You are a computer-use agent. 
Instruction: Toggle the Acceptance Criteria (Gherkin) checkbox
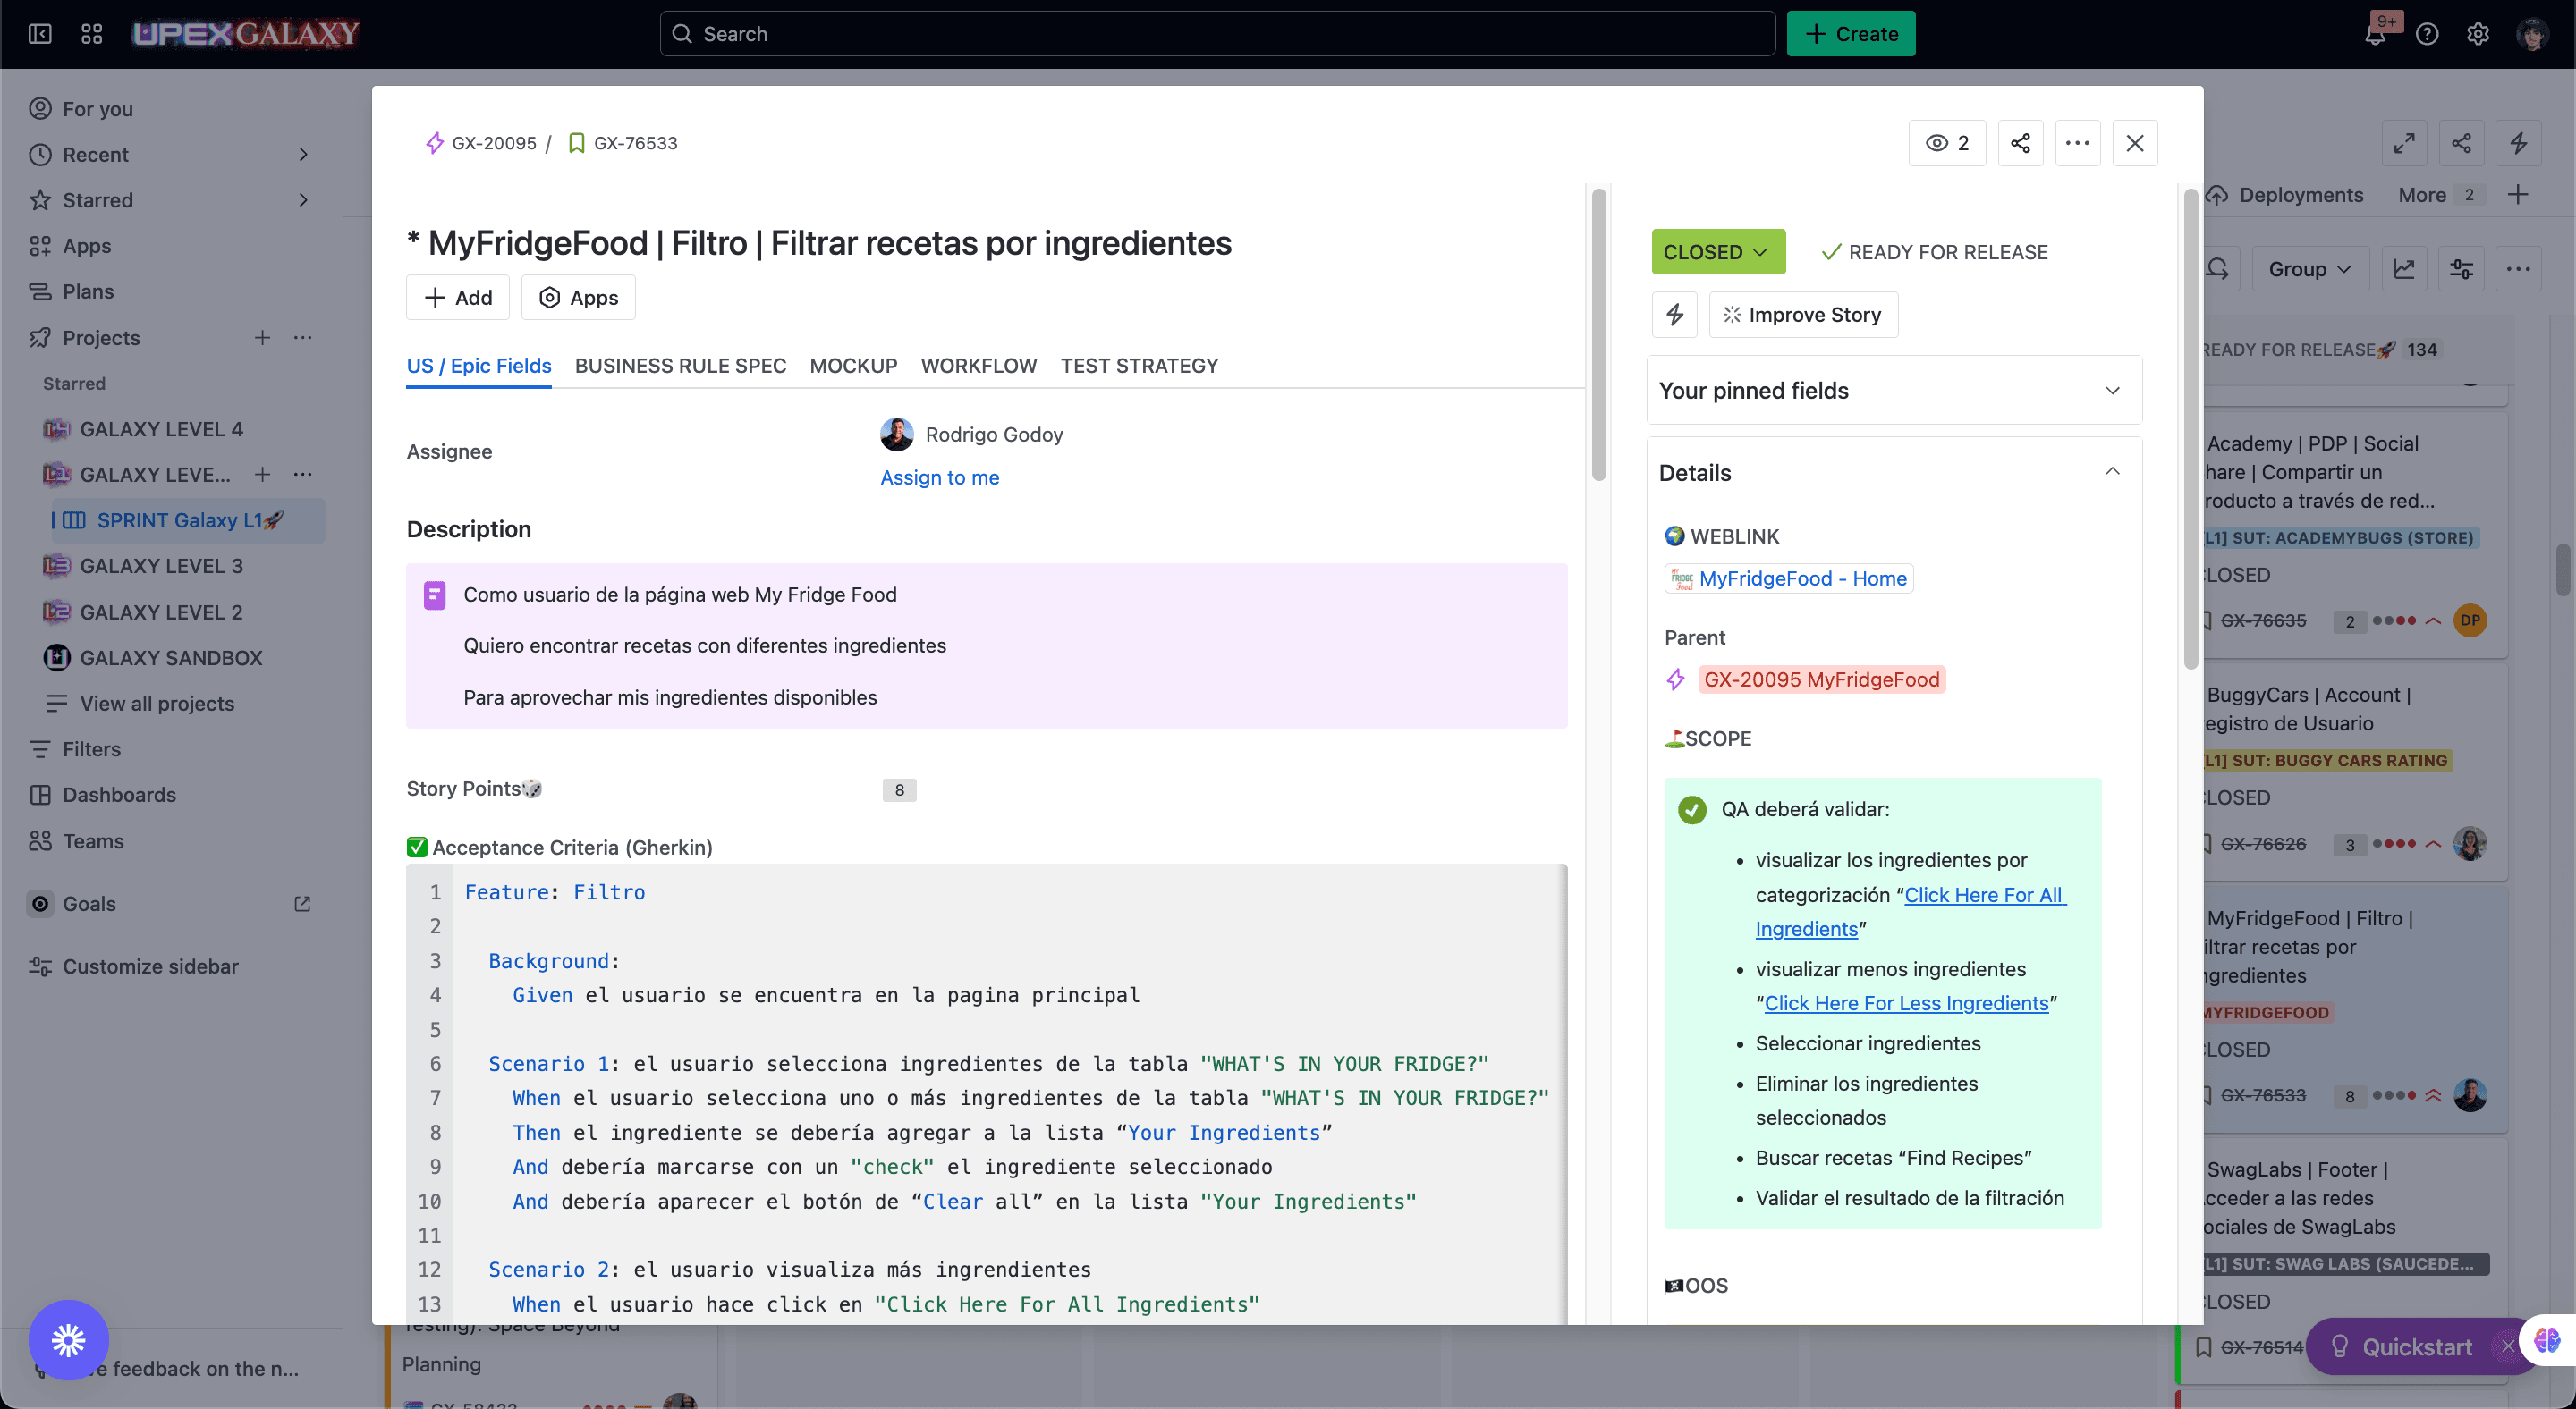tap(416, 848)
